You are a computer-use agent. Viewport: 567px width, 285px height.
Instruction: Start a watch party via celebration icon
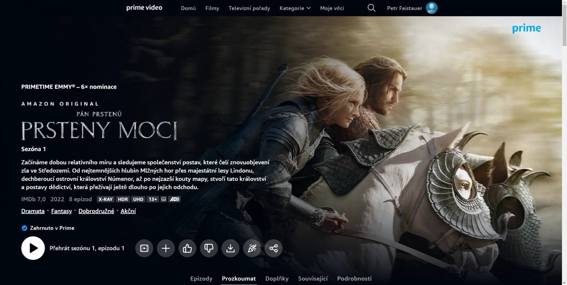pyautogui.click(x=252, y=248)
